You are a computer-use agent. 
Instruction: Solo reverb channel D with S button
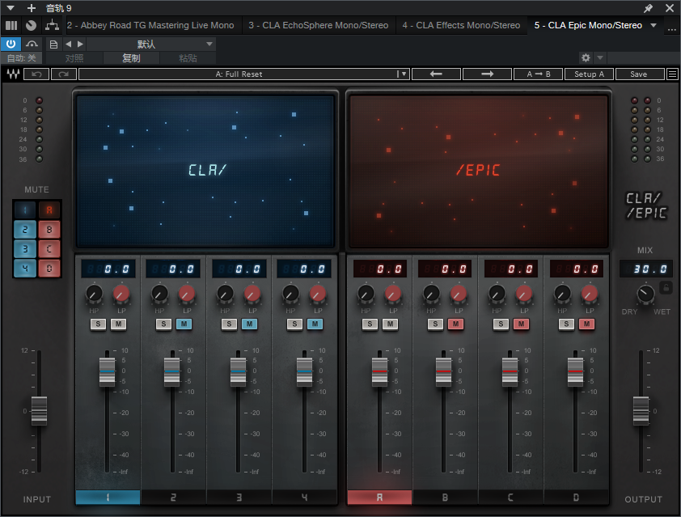point(566,324)
